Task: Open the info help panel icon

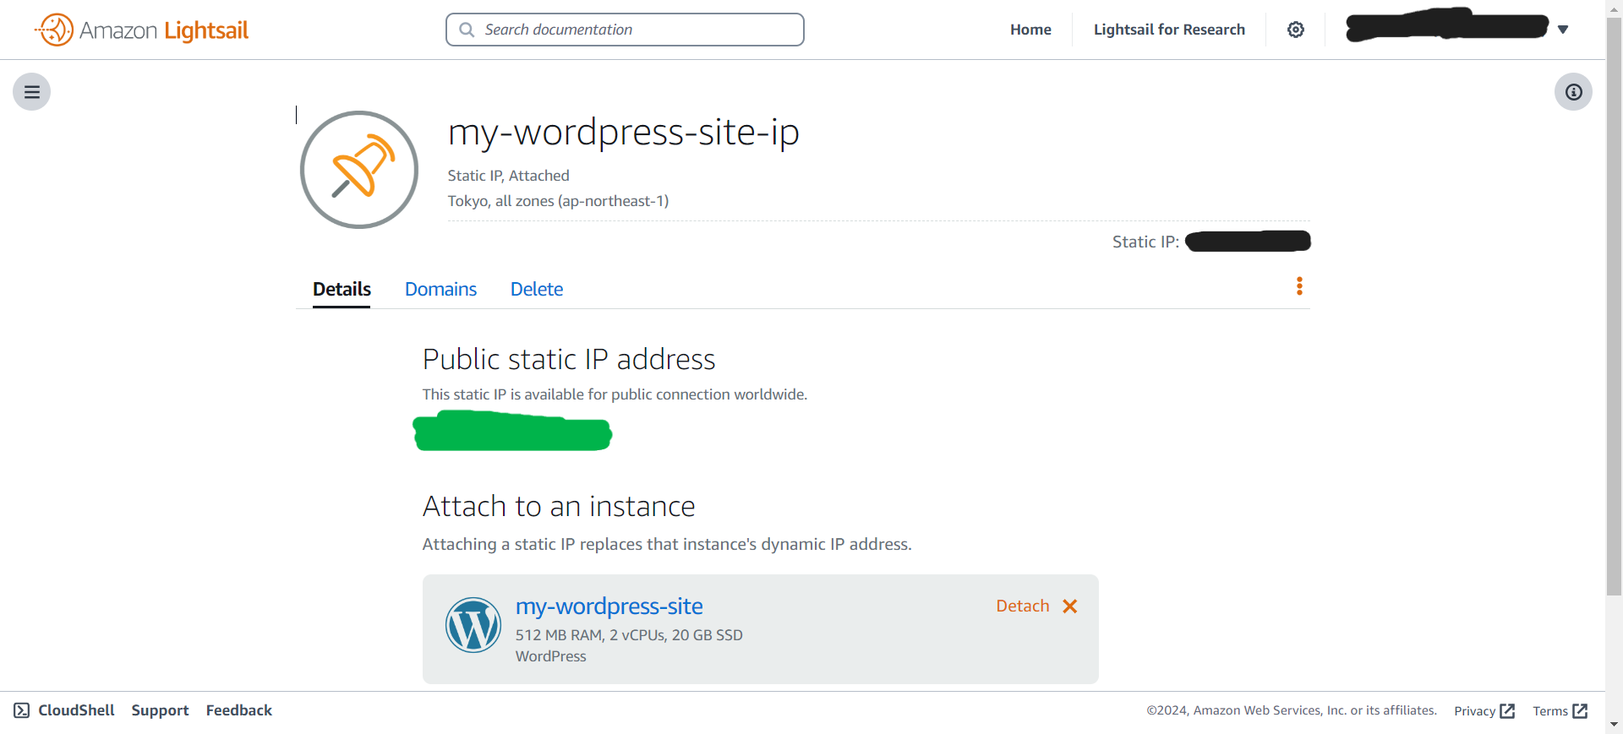Action: tap(1573, 92)
